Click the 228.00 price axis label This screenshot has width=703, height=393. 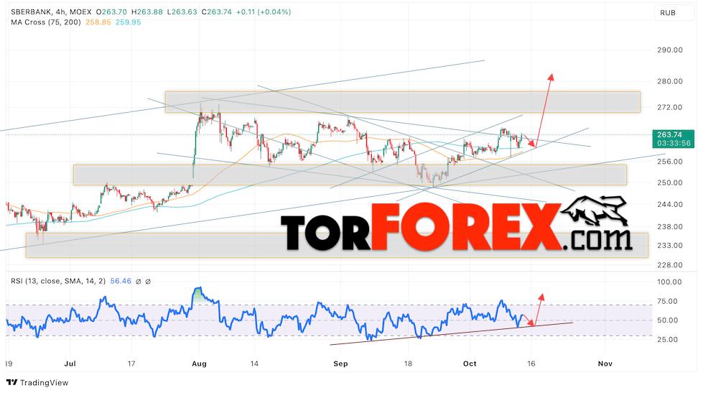coord(670,264)
